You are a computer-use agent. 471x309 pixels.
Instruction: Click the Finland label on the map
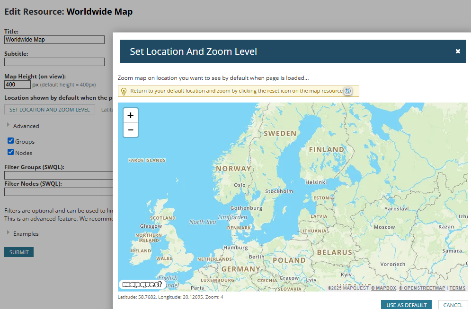coord(327,149)
